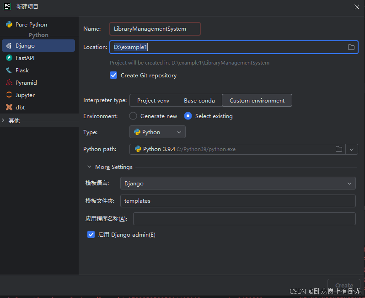Browse for Location folder icon
The height and width of the screenshot is (298, 365).
pyautogui.click(x=351, y=47)
